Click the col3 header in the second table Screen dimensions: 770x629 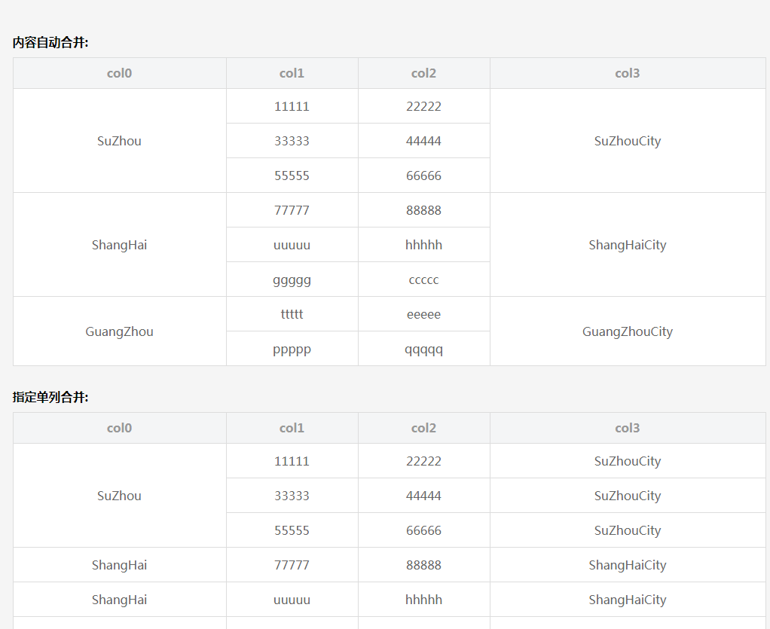[627, 427]
